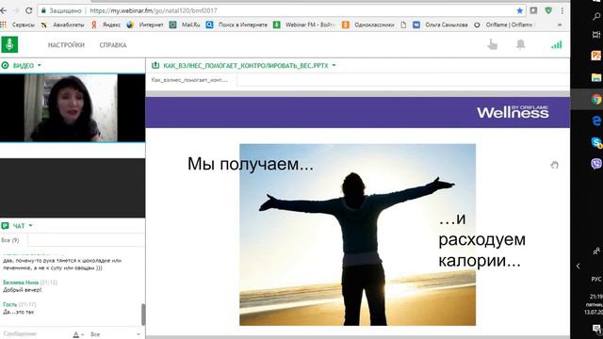The height and width of the screenshot is (339, 603).
Task: Click the Да...это так chat message
Action: [x=19, y=312]
